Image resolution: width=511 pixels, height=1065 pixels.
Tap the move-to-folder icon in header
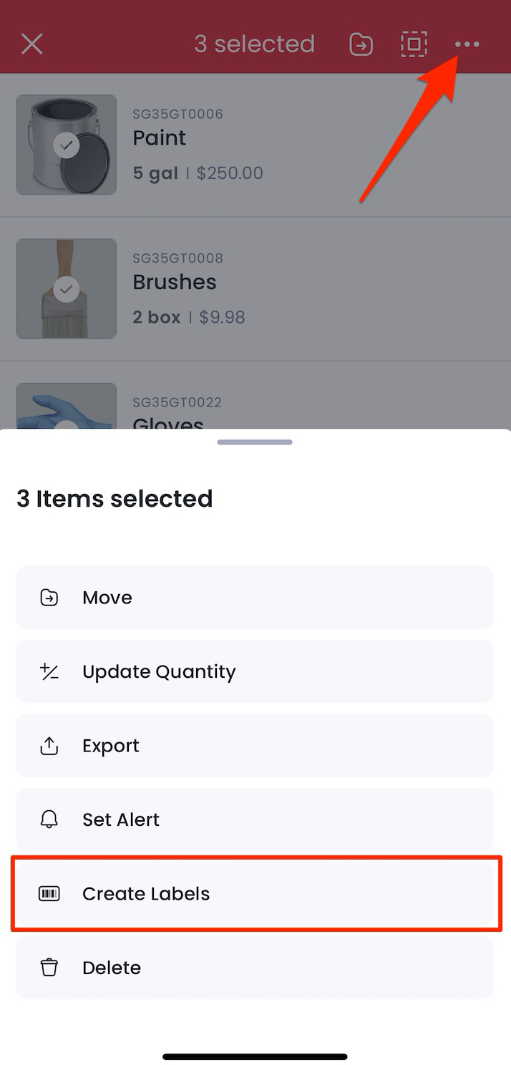361,44
